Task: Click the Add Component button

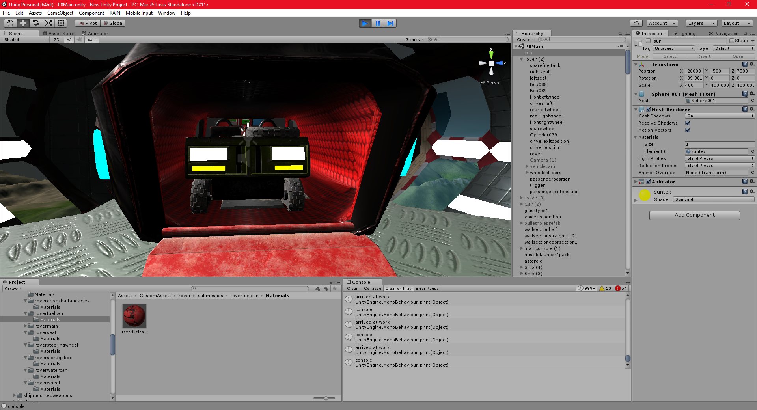Action: coord(695,215)
